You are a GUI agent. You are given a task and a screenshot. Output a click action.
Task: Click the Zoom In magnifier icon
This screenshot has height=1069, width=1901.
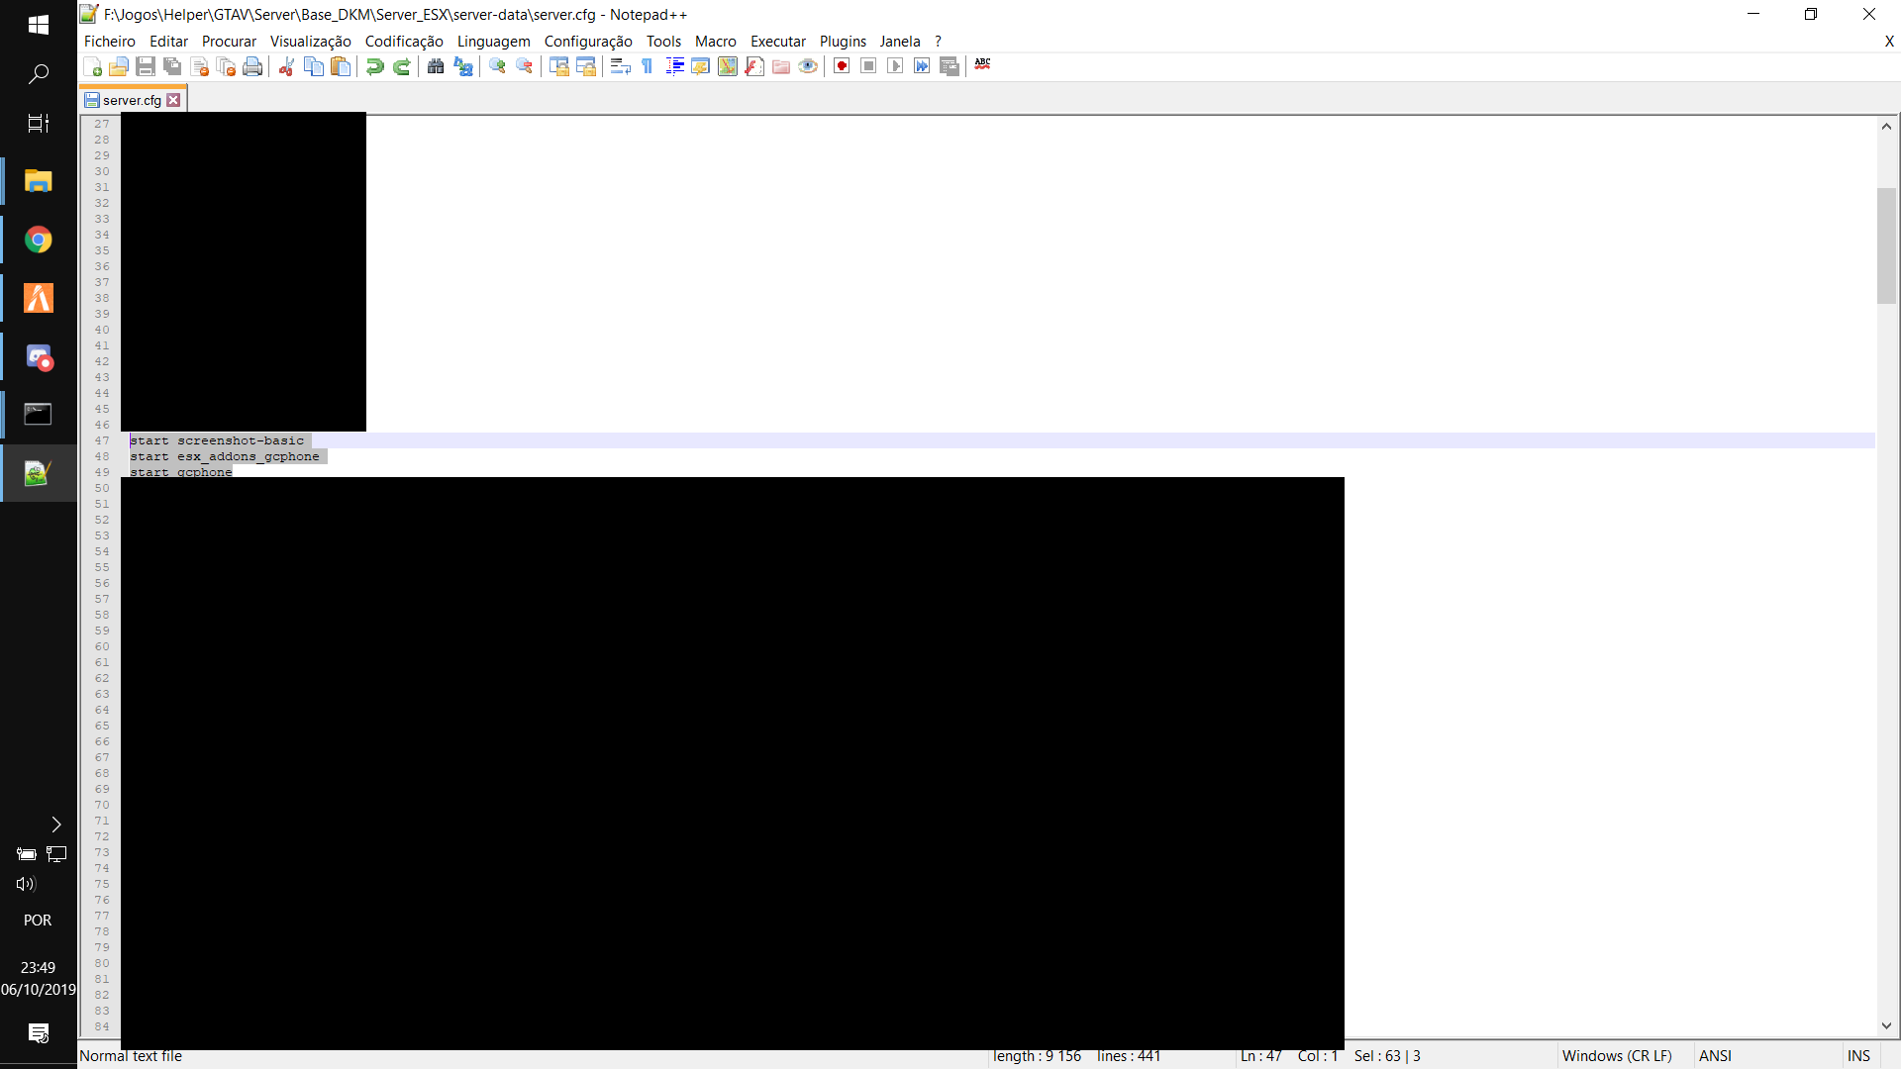pyautogui.click(x=496, y=65)
